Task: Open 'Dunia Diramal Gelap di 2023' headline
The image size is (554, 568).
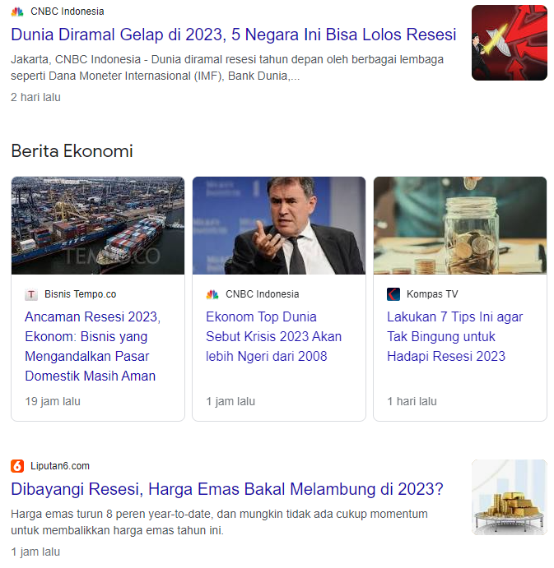Action: tap(233, 35)
